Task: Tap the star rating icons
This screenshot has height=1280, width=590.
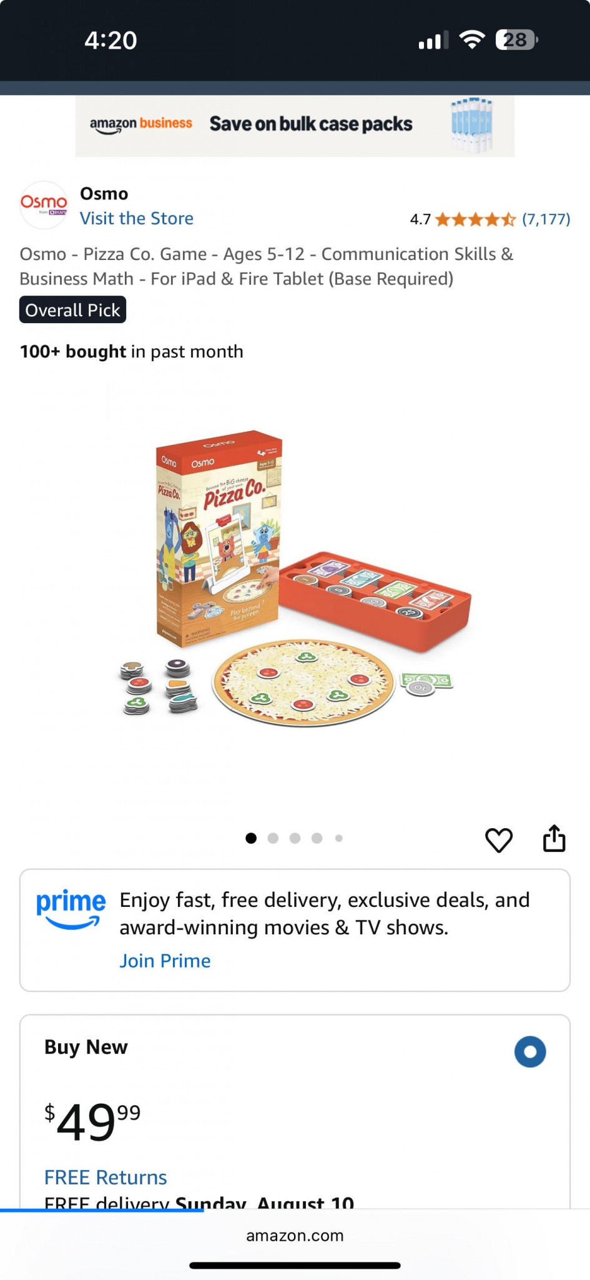Action: [x=476, y=219]
